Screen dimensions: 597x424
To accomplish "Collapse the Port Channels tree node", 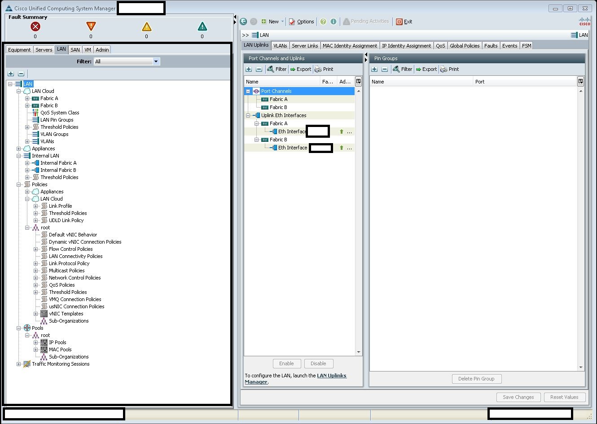I will click(x=248, y=91).
